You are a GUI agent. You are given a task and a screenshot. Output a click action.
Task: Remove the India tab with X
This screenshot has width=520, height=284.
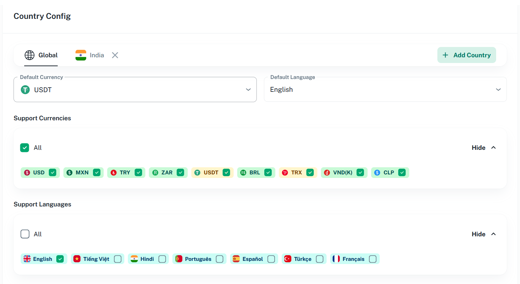tap(115, 55)
